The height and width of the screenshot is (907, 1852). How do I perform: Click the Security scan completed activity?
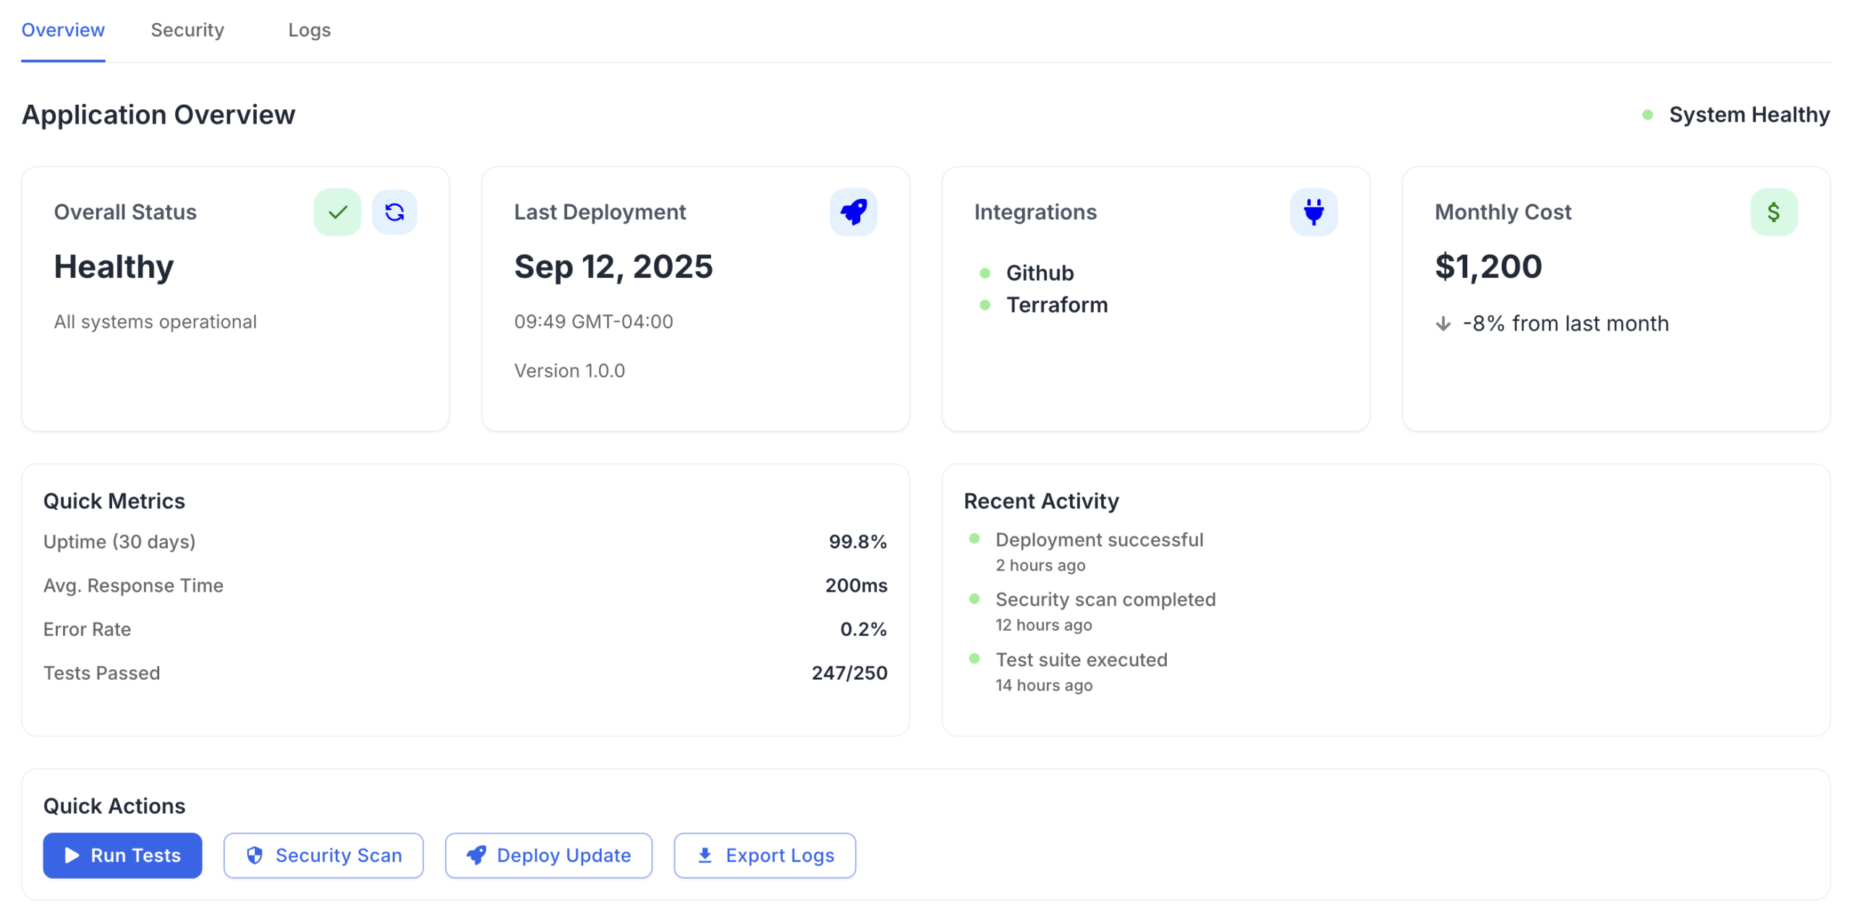(1105, 600)
